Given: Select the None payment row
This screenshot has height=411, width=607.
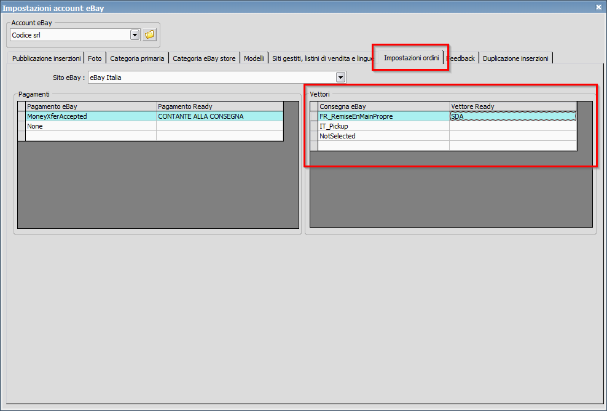Looking at the screenshot, I should click(x=91, y=126).
